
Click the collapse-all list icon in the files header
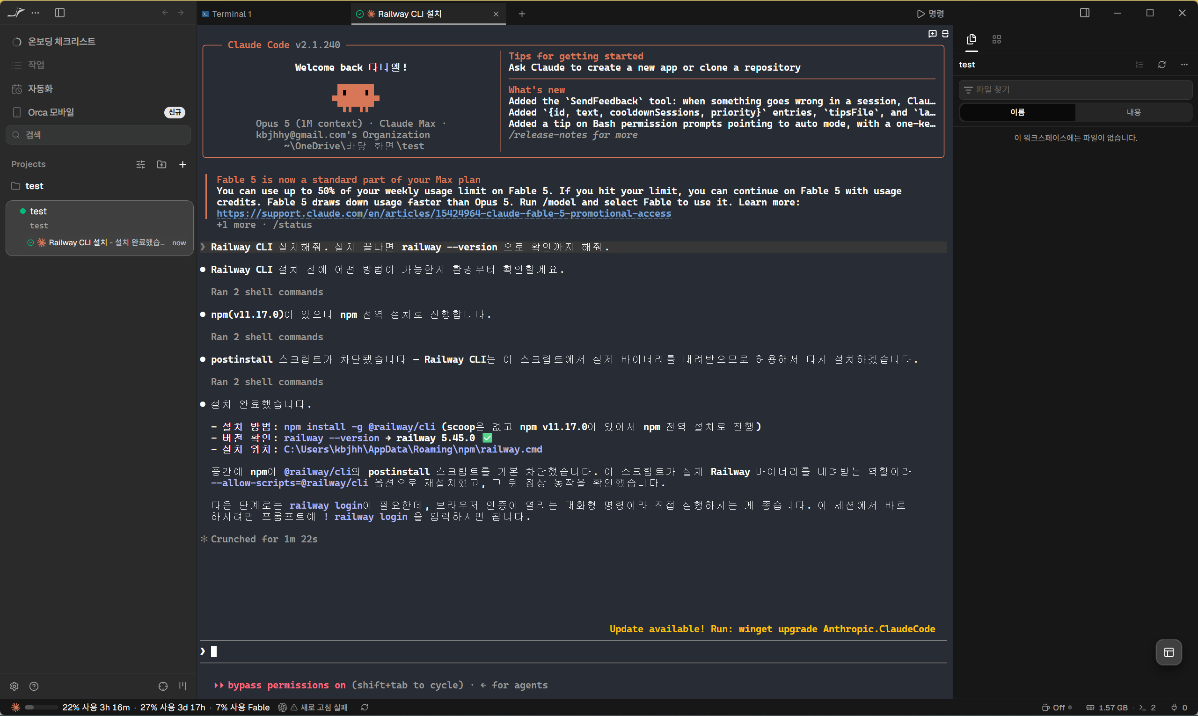(1140, 65)
